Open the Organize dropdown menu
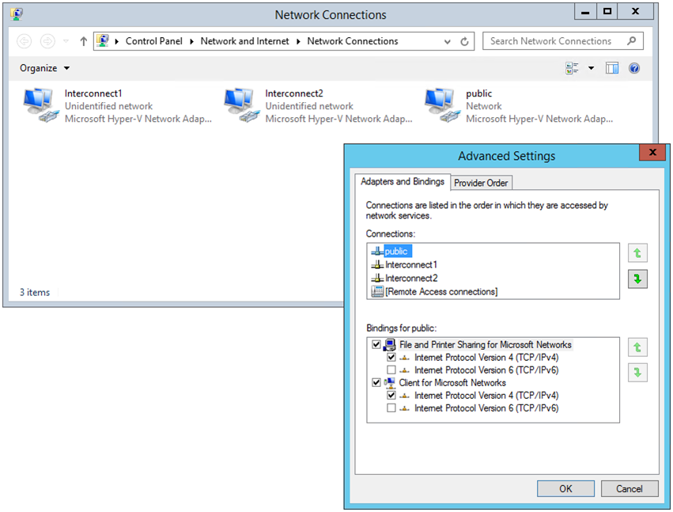The image size is (673, 512). tap(45, 68)
